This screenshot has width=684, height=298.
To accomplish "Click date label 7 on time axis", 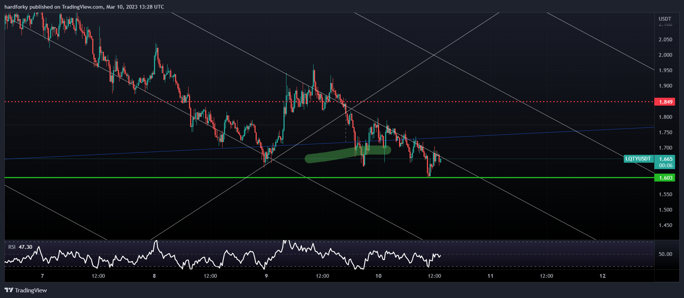I will click(42, 276).
